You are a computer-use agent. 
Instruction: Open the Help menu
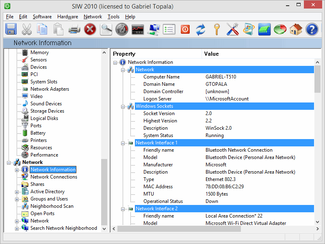pos(130,17)
